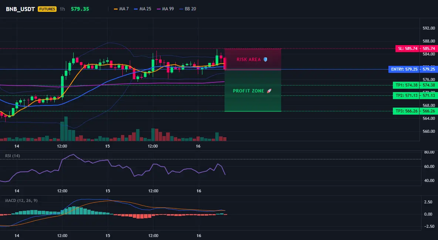Click the rocket icon beside PROFIT ZONE

click(269, 91)
